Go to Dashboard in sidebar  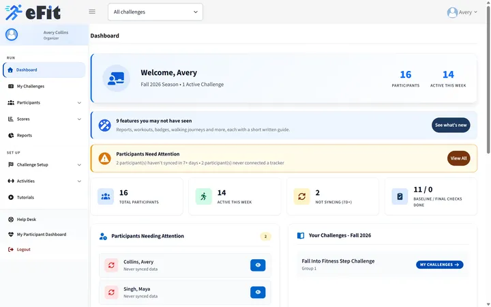[x=44, y=70]
